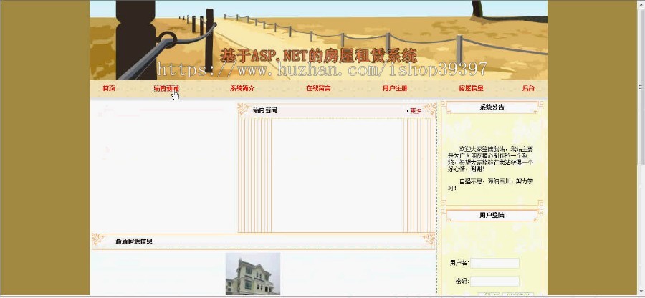This screenshot has height=298, width=645.
Task: Click the 基于ASP.NET的房屋租赁系统 banner title
Action: pos(319,55)
